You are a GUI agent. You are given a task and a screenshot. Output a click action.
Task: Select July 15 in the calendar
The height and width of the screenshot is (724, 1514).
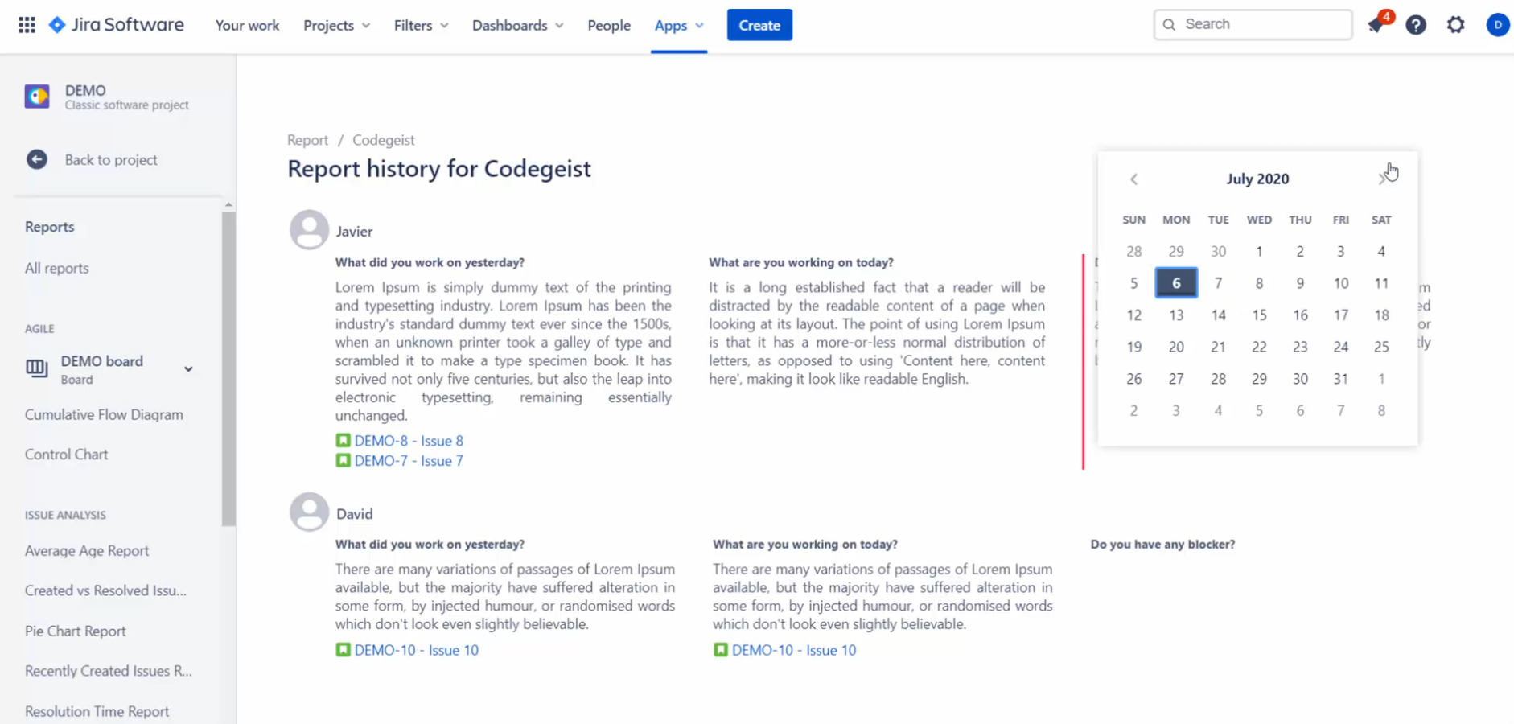pyautogui.click(x=1259, y=315)
